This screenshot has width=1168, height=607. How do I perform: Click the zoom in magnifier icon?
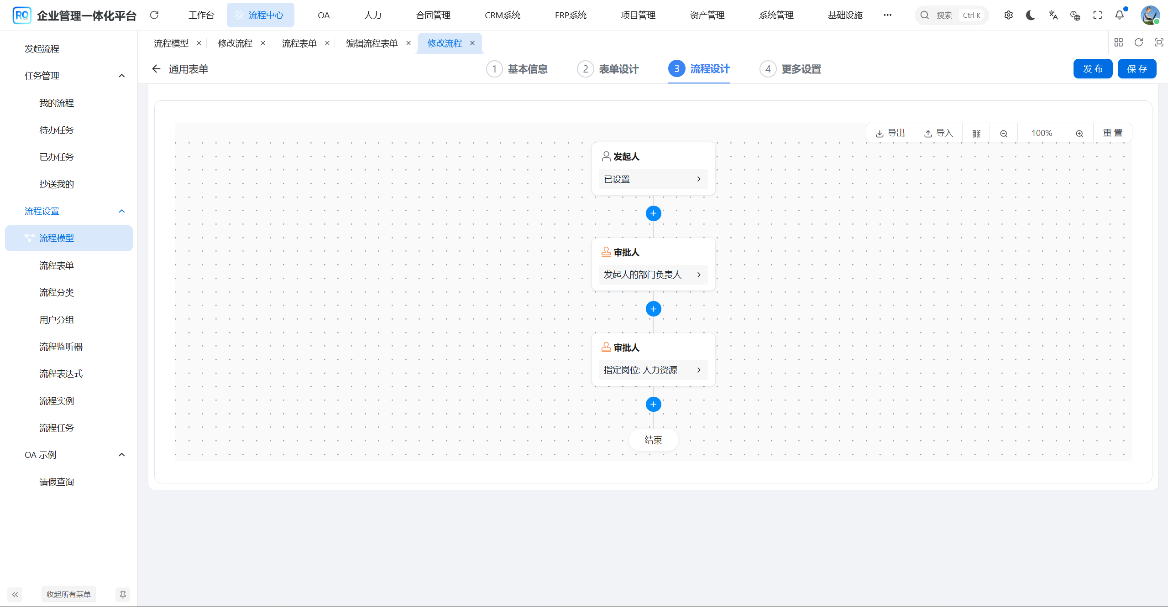point(1079,134)
